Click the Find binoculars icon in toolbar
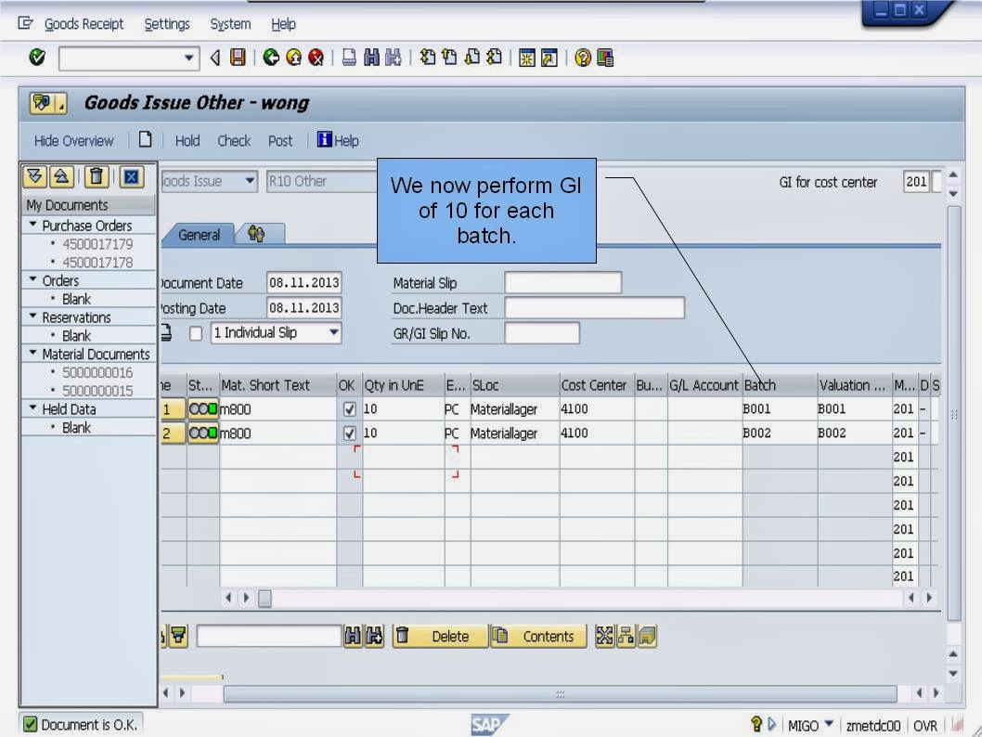Image resolution: width=982 pixels, height=737 pixels. [x=371, y=58]
